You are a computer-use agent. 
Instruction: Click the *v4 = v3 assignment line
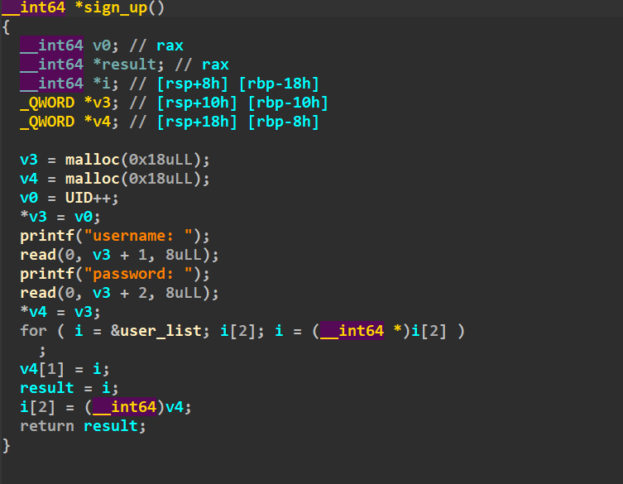click(x=60, y=312)
